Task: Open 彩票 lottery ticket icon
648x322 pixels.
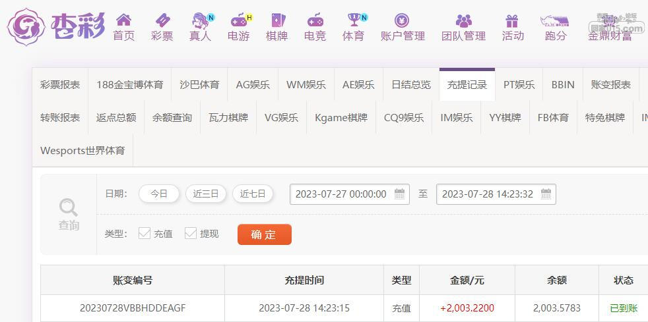Action: tap(162, 20)
